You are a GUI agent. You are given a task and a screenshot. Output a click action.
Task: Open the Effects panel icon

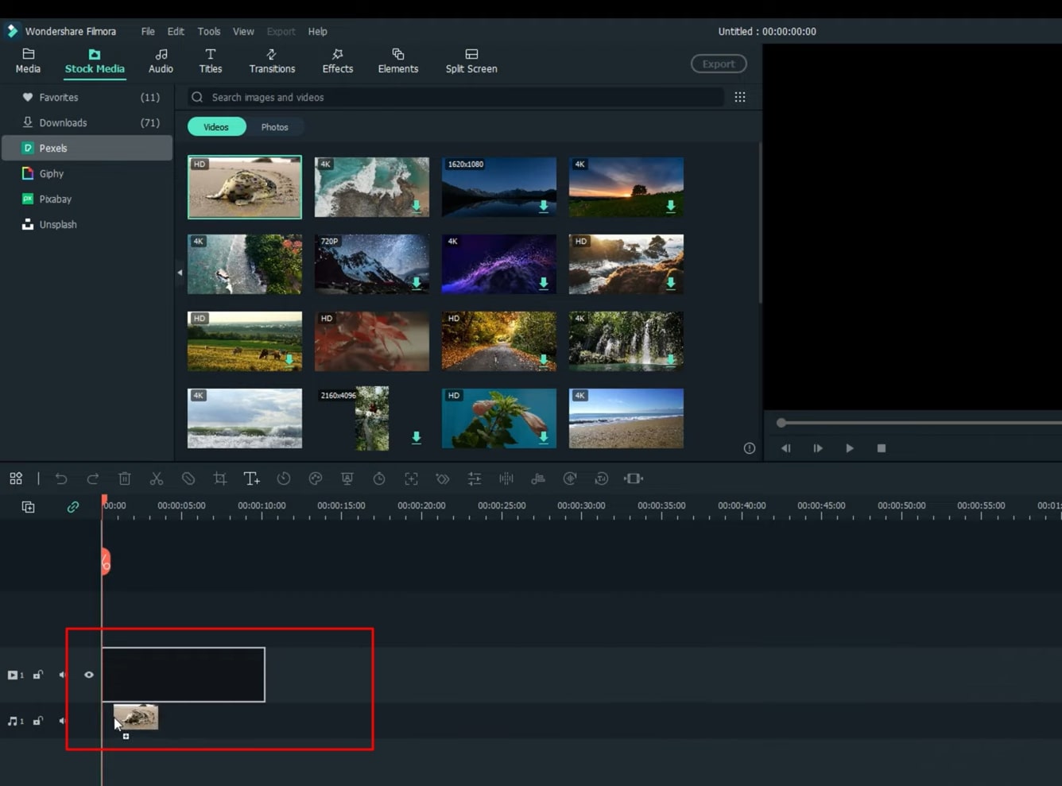(337, 60)
